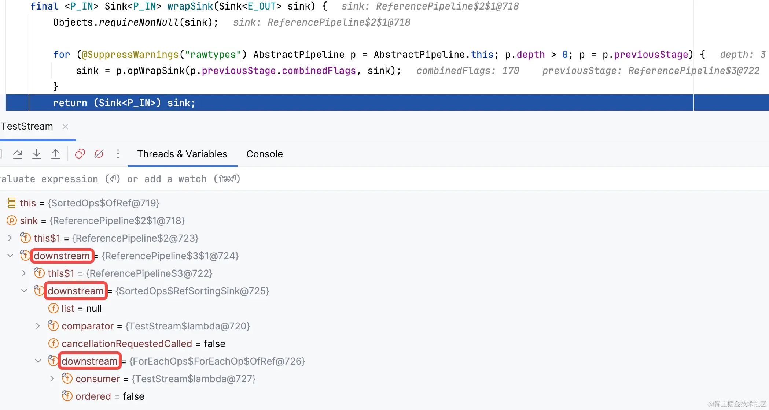The width and height of the screenshot is (769, 410).
Task: Click the highlighted return statement line
Action: pos(124,103)
